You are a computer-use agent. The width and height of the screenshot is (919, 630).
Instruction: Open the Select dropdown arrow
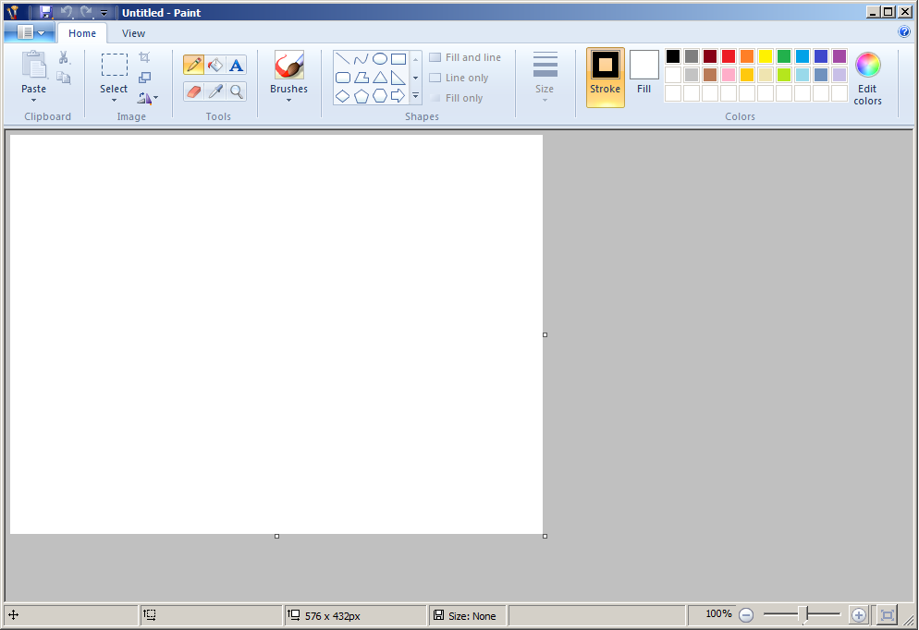pyautogui.click(x=114, y=100)
